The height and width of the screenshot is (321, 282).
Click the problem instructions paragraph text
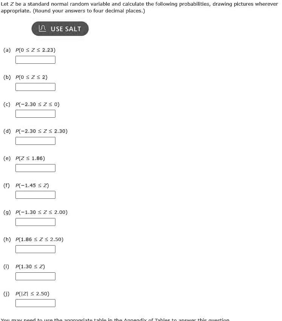139,8
